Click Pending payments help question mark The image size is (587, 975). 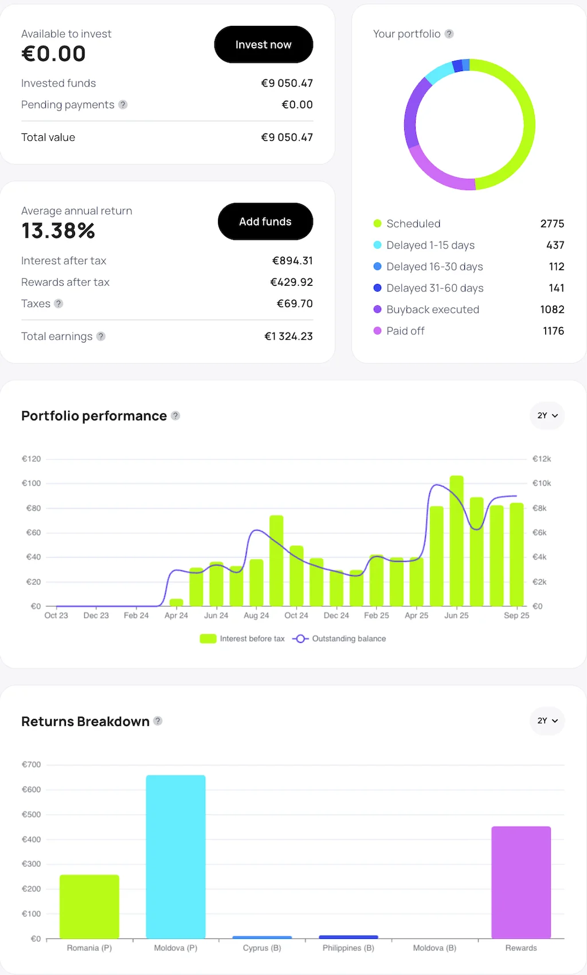tap(123, 105)
